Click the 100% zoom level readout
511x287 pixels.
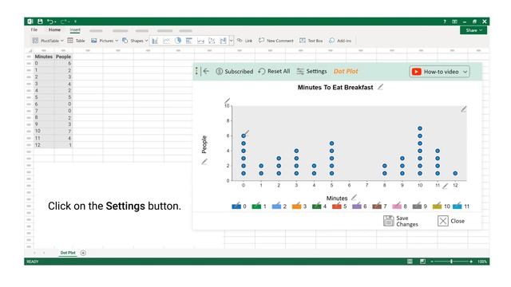482,261
